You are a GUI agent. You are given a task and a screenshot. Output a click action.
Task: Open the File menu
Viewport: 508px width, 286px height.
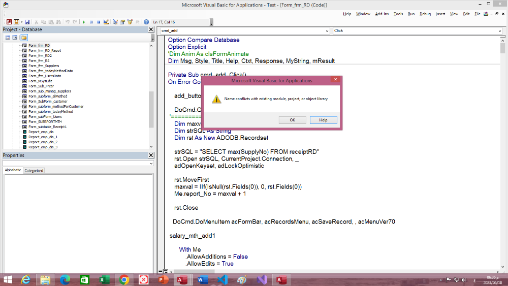coord(477,14)
